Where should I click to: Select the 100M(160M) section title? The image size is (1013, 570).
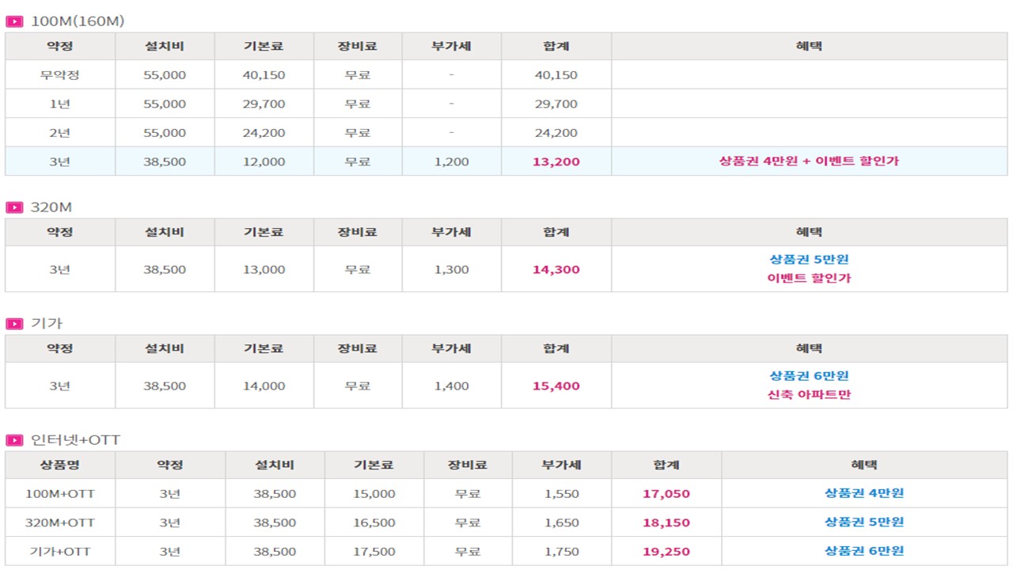(x=78, y=21)
